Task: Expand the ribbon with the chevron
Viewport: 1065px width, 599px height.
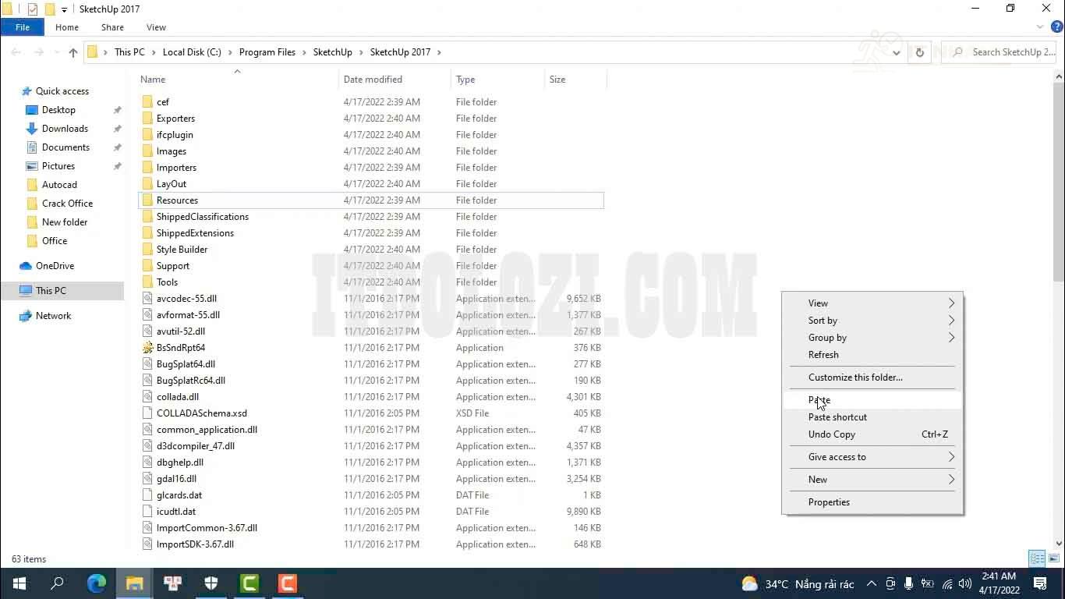Action: 1040,27
